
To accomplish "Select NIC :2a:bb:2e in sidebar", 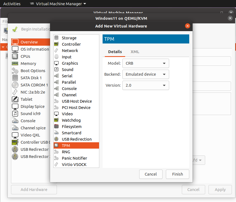I will click(x=31, y=92).
